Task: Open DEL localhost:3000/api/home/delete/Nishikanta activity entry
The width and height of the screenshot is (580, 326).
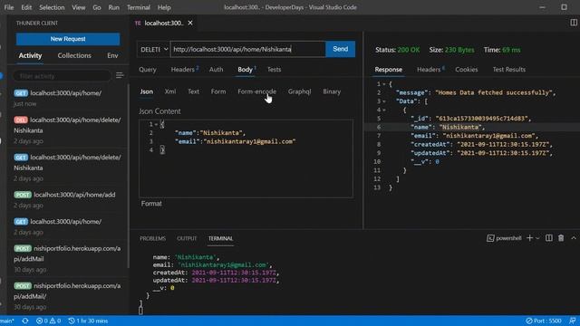Action: (x=67, y=130)
